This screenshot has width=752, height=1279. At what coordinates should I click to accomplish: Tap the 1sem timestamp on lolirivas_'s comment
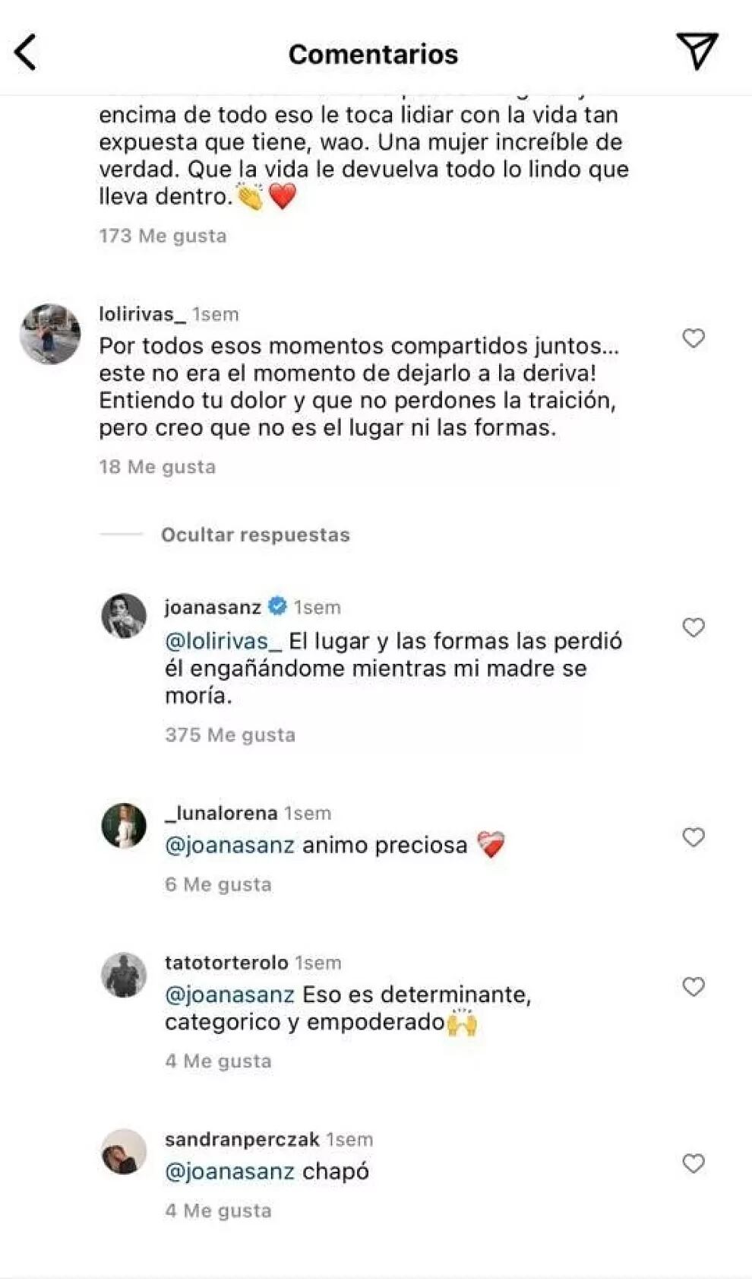pyautogui.click(x=214, y=313)
